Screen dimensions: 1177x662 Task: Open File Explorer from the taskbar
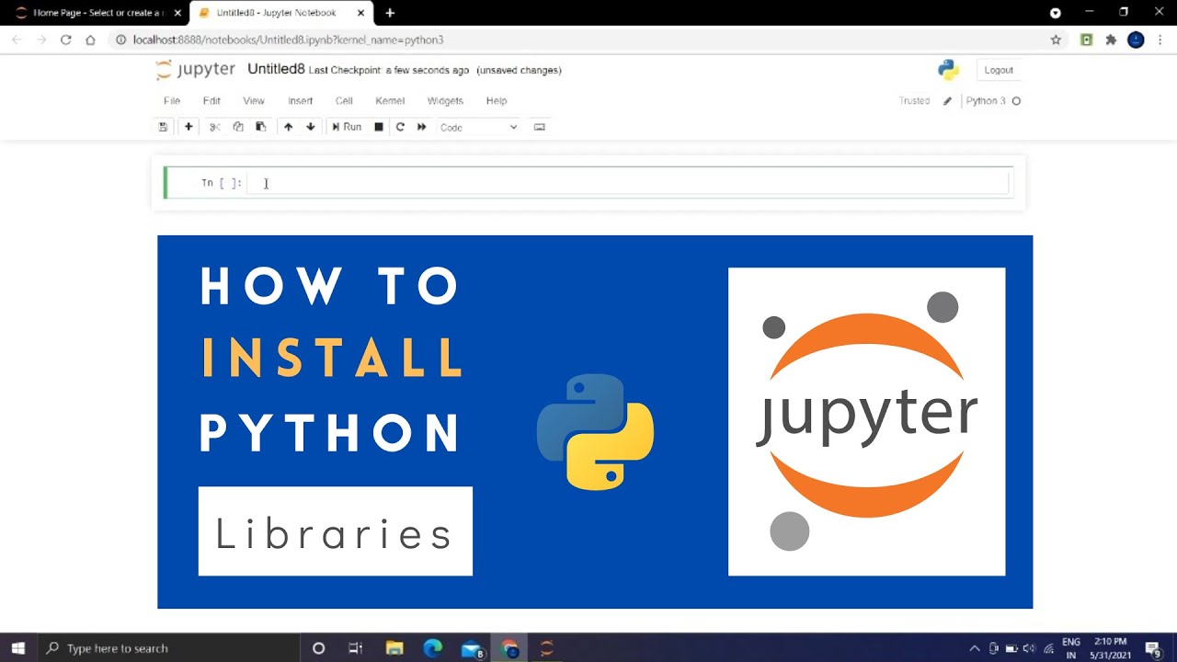click(x=394, y=648)
